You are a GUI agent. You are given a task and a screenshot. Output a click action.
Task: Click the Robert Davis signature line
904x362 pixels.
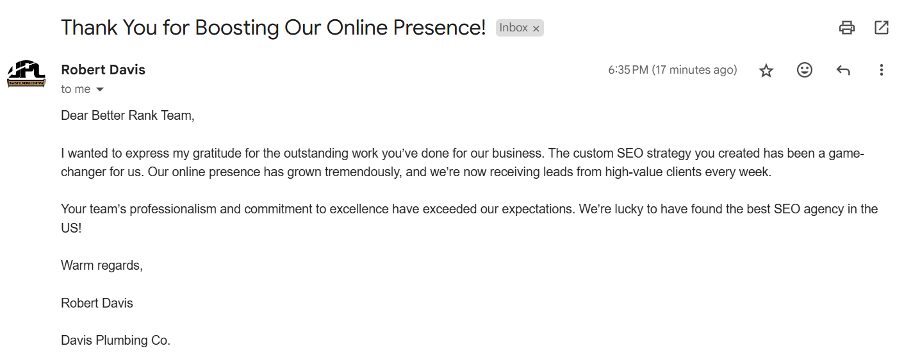tap(97, 303)
